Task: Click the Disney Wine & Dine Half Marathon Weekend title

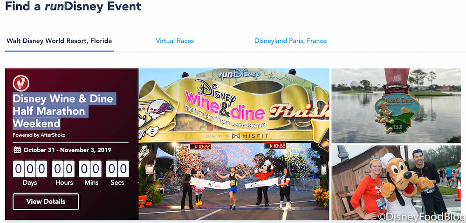Action: coord(63,111)
